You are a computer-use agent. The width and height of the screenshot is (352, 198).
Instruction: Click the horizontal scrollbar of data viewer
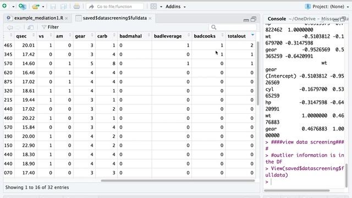[178, 180]
